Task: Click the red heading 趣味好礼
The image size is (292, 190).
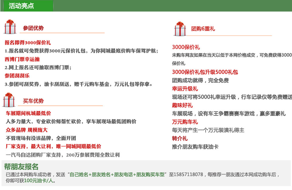Action: click(x=182, y=105)
